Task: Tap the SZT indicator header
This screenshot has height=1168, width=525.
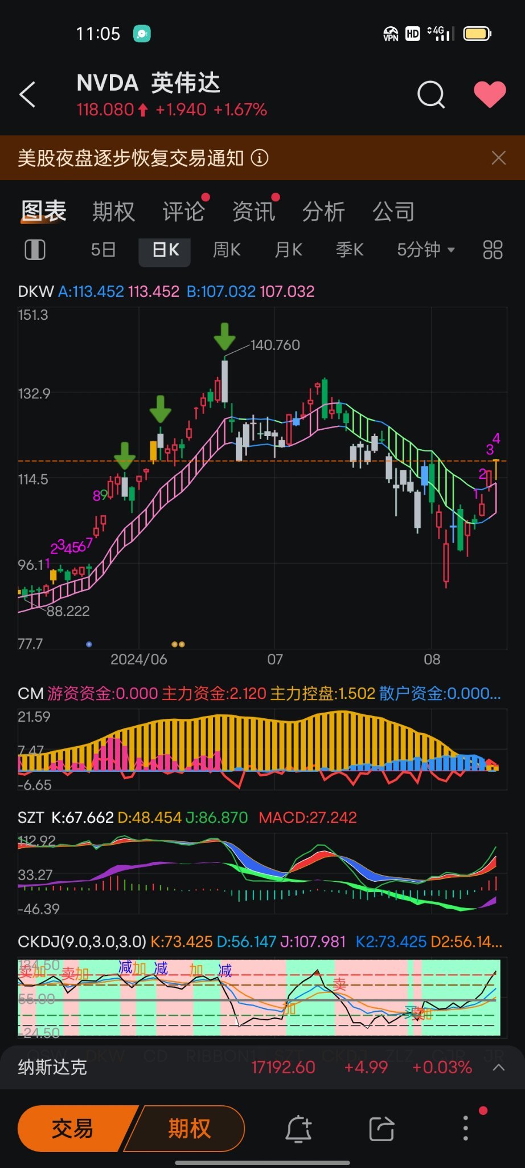Action: [x=187, y=817]
